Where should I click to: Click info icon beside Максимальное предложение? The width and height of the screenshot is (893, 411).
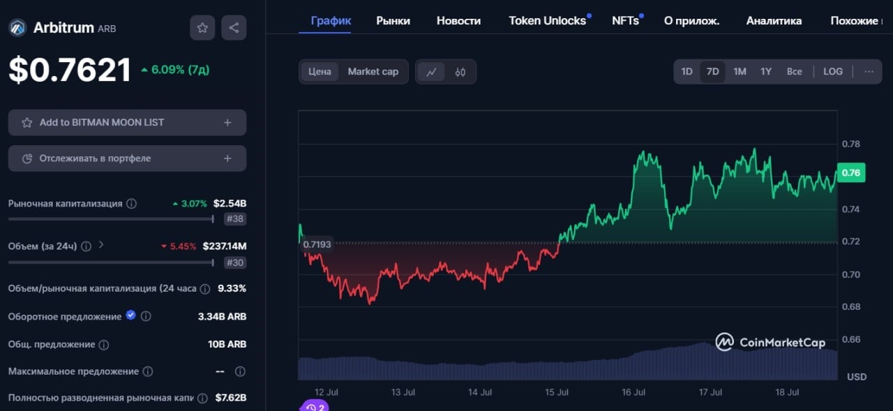click(x=147, y=371)
